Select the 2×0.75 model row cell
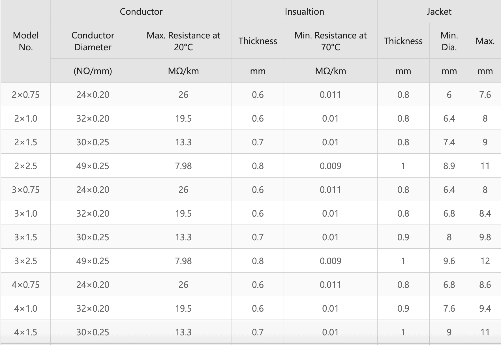 pyautogui.click(x=26, y=95)
